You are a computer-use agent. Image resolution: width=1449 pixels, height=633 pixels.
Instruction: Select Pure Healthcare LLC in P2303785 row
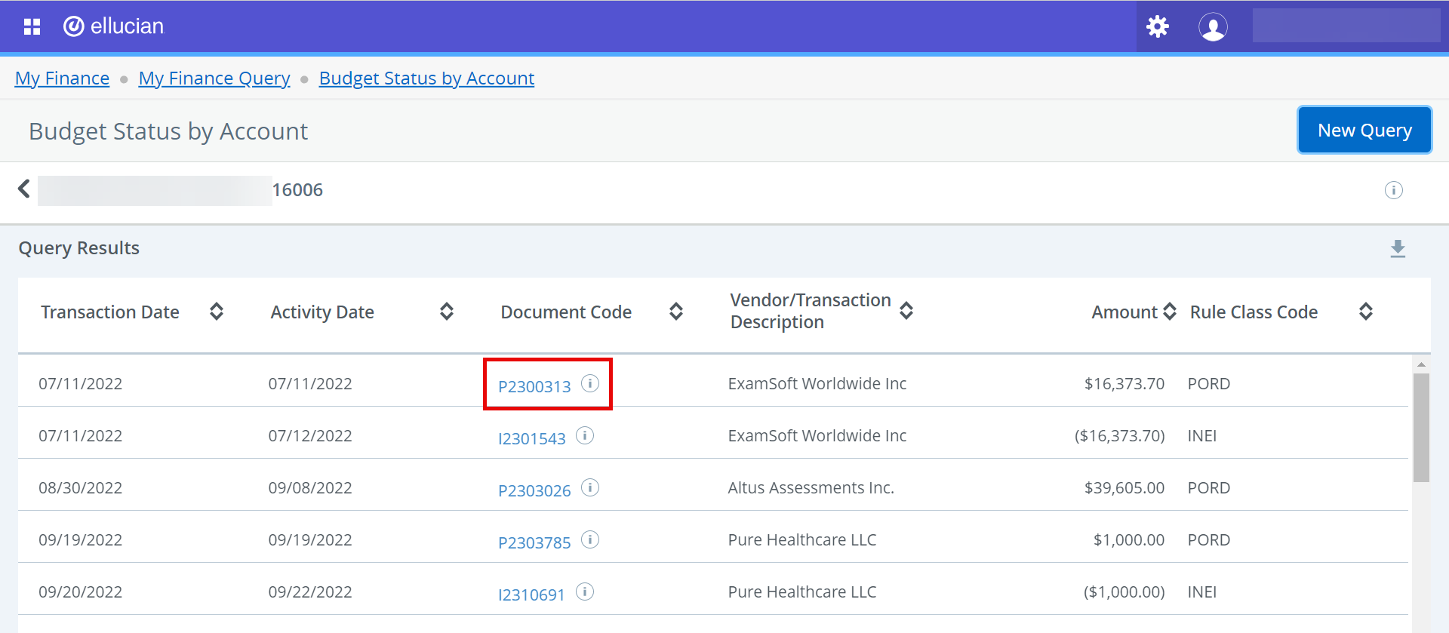(x=802, y=540)
